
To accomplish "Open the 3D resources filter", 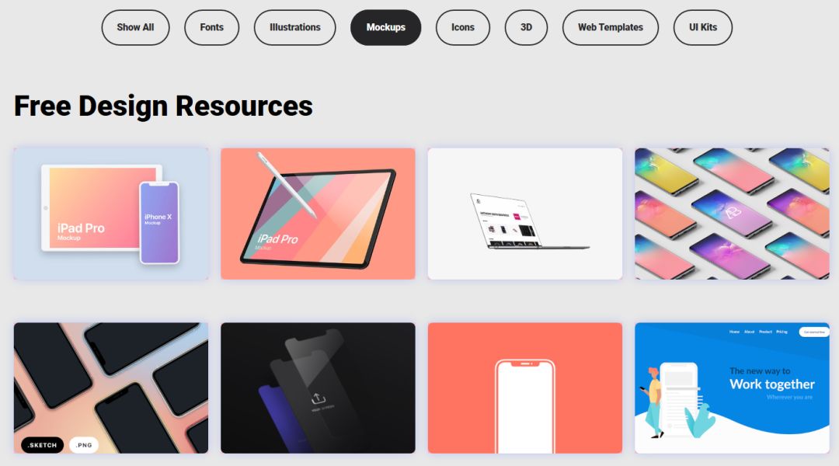I will [526, 27].
